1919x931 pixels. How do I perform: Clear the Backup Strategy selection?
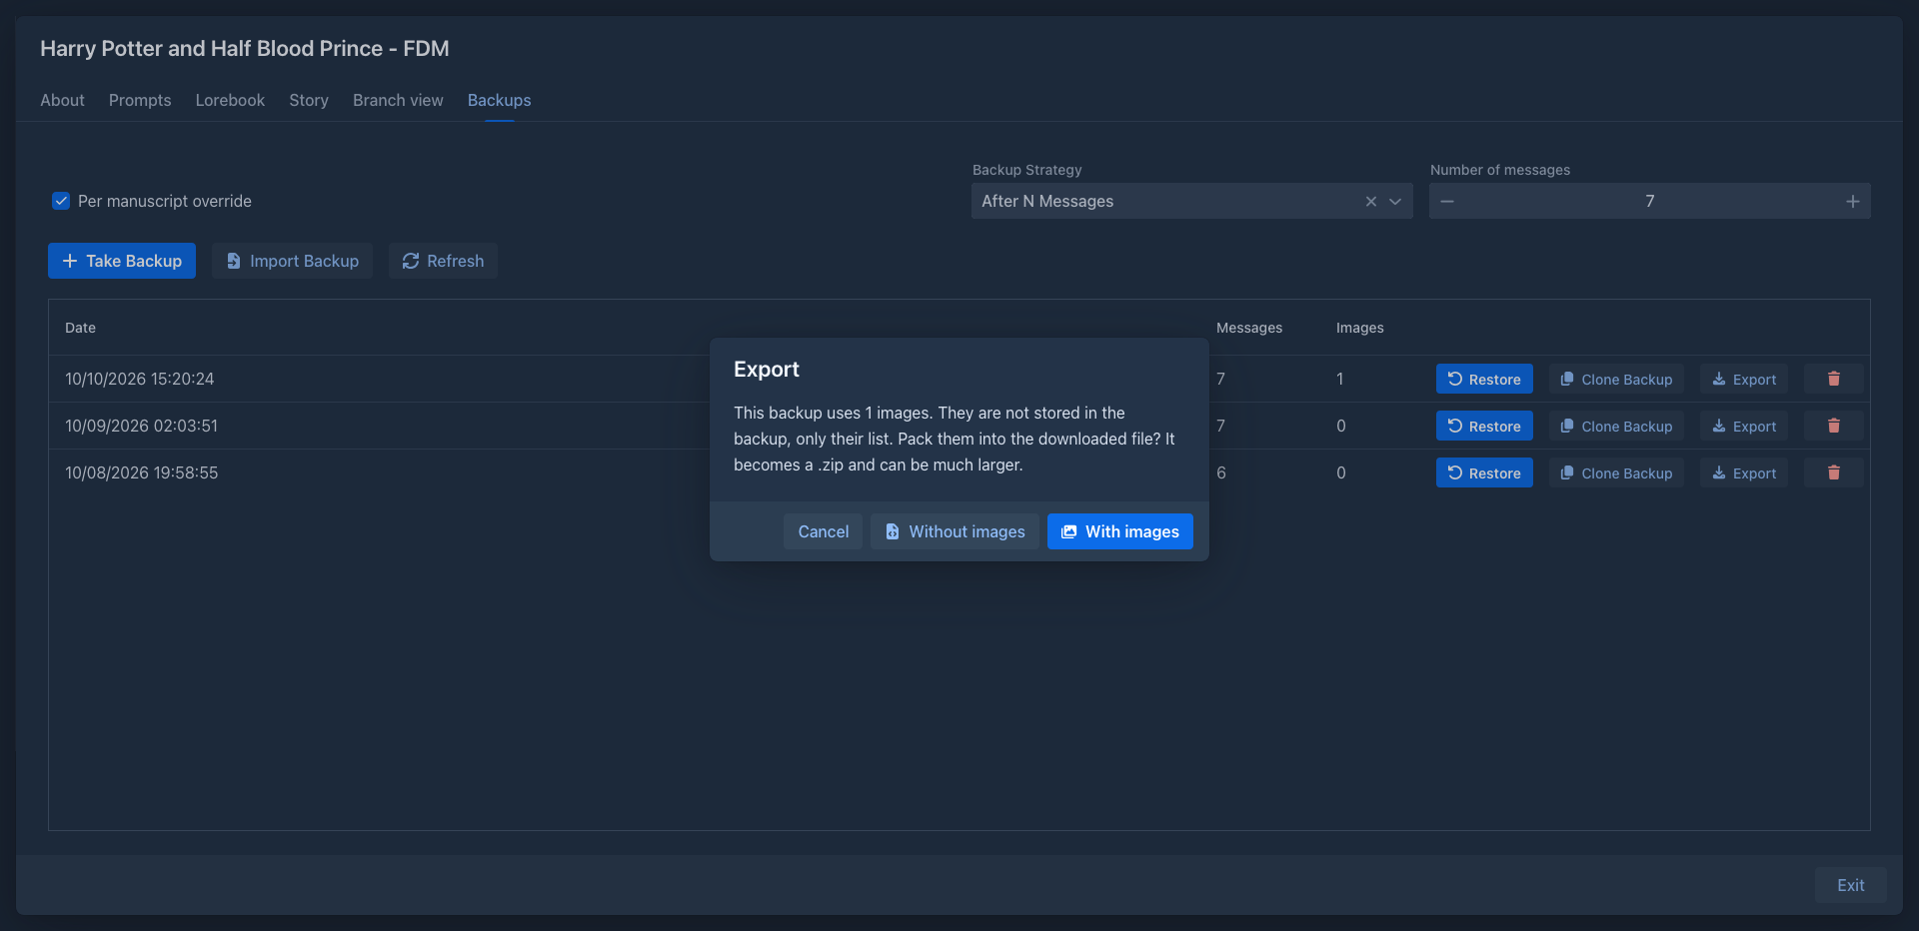tap(1370, 201)
